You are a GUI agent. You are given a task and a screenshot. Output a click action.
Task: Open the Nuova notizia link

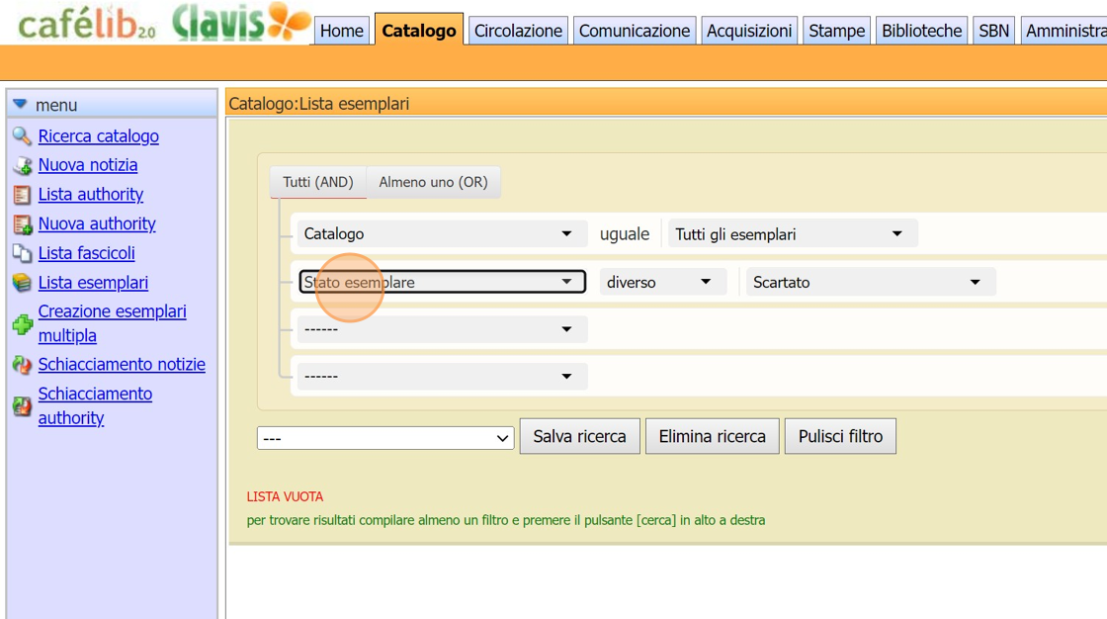[88, 165]
